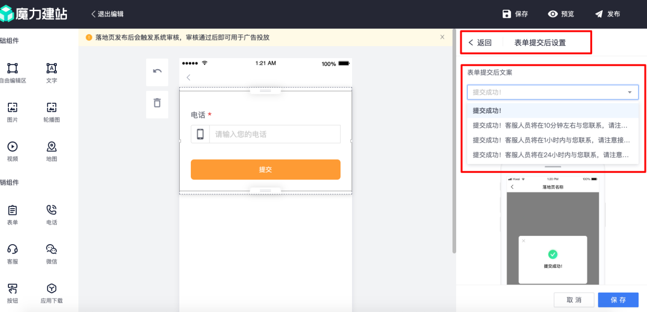Image resolution: width=647 pixels, height=312 pixels.
Task: Click 退出编辑 to exit editing
Action: (107, 14)
